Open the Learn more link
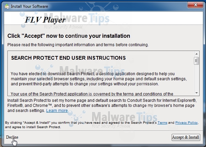The height and width of the screenshot is (147, 206). [x=57, y=111]
